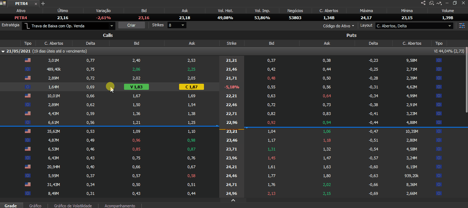
Task: Click the call-side US flag for strike 21,71
Action: pos(28,78)
